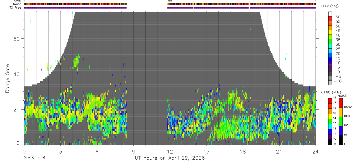Pick the blue segment of the noise colorbar
This screenshot has width=355, height=164.
click(341, 131)
